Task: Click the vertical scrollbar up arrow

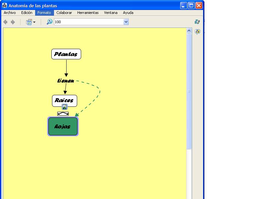Action: [189, 31]
